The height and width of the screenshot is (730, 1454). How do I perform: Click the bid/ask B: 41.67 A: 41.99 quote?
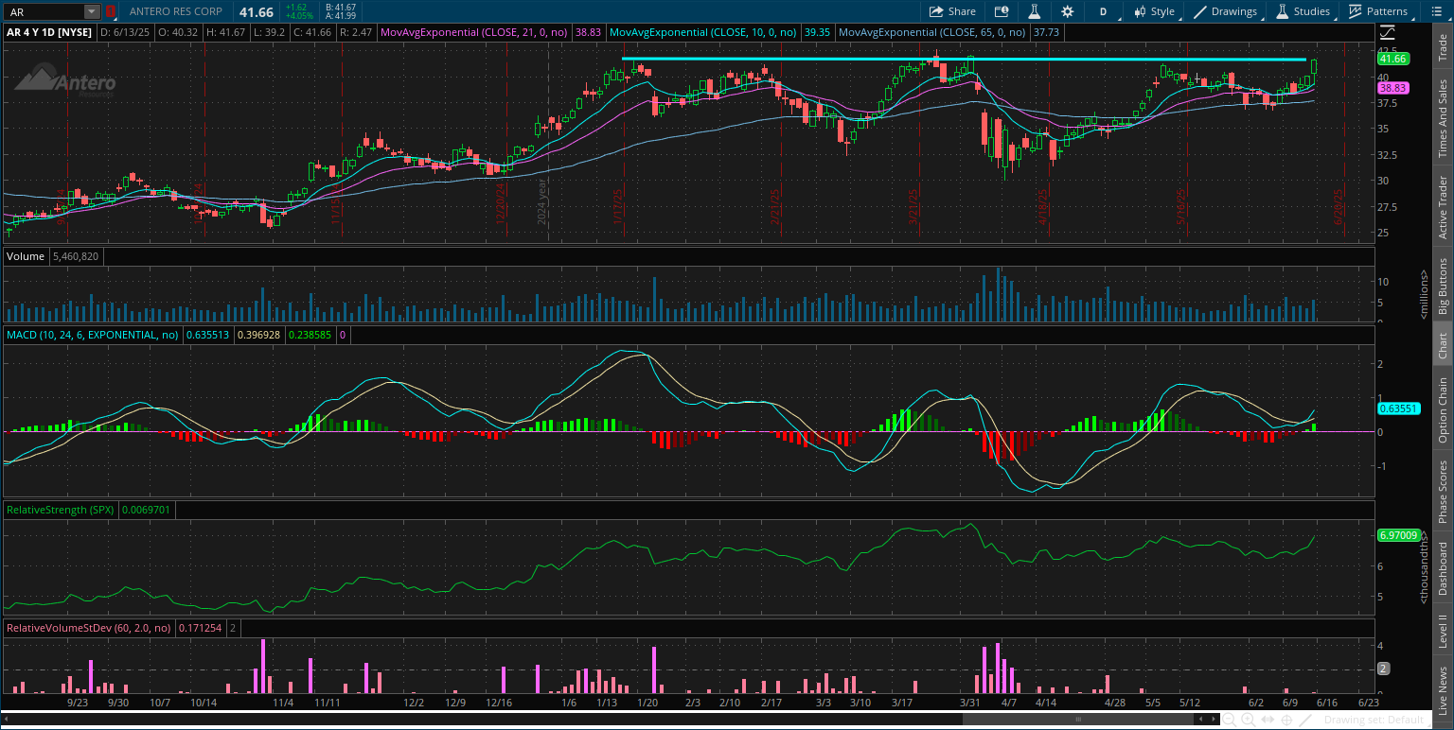tap(340, 11)
